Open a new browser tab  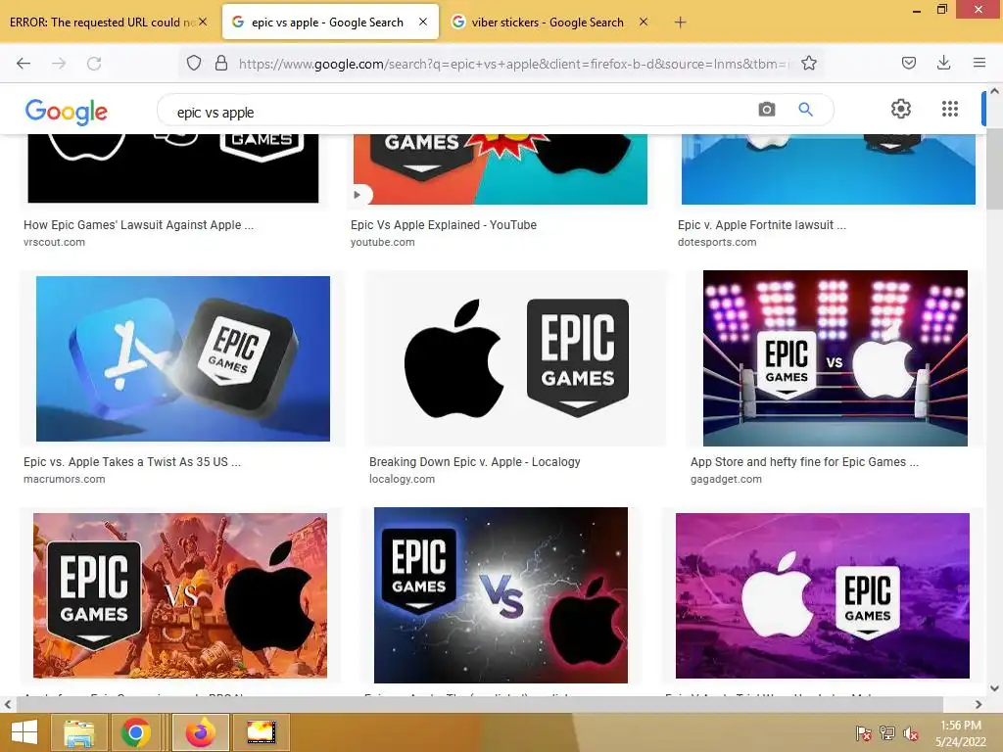(680, 23)
